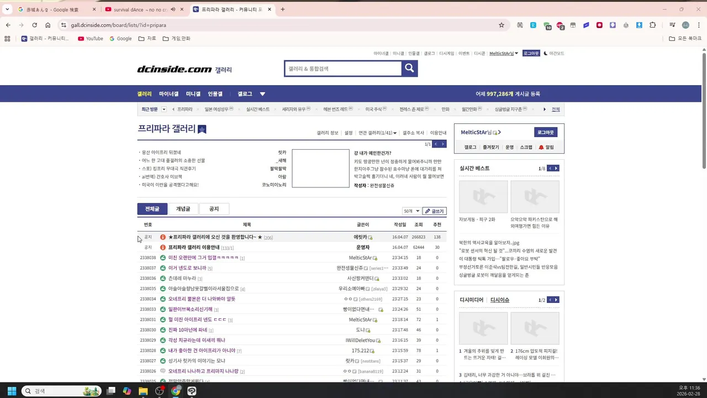Open the posts-per-page 50개 dropdown

pyautogui.click(x=411, y=211)
